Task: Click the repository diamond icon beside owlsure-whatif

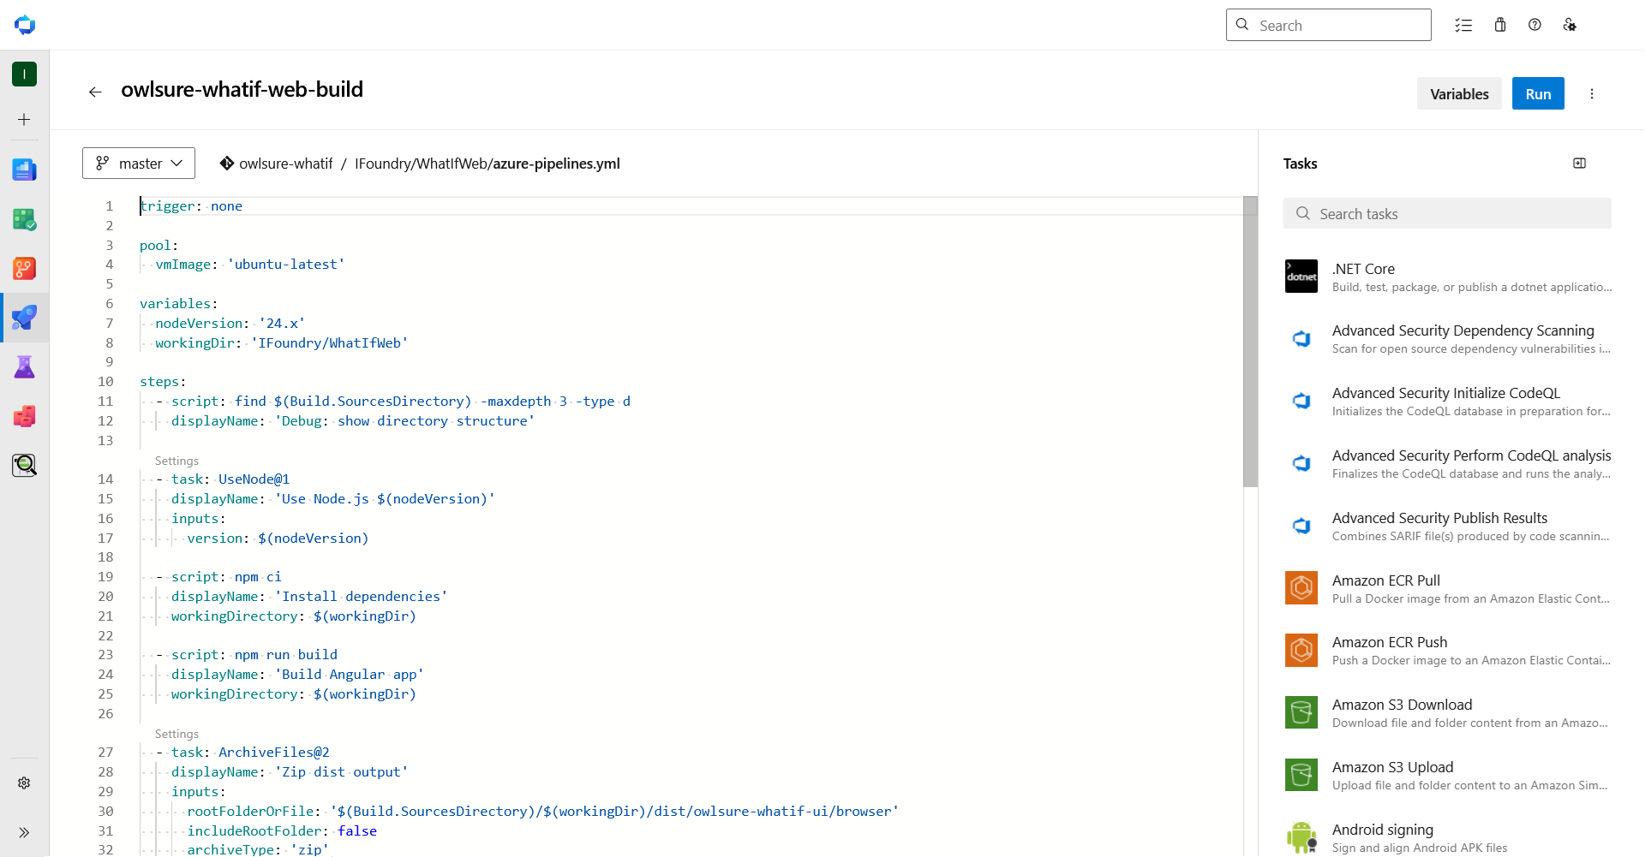Action: click(227, 163)
